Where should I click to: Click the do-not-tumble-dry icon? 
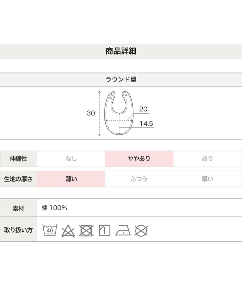point(86,230)
